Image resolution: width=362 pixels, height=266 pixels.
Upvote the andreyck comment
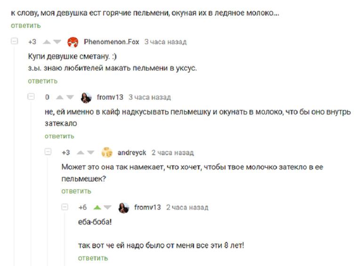[80, 152]
